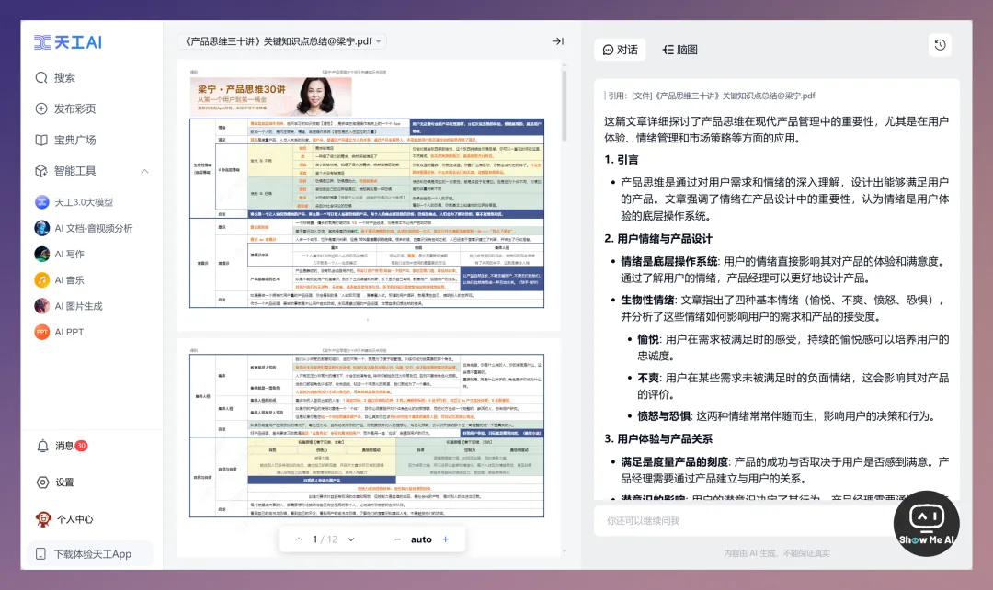The height and width of the screenshot is (590, 993).
Task: Click the page number 1 field
Action: [314, 539]
